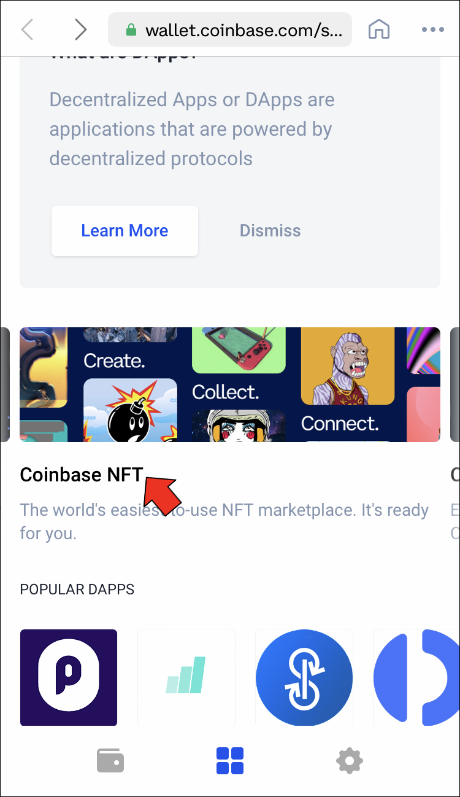
Task: Open the partially visible blue dapp icon
Action: click(417, 677)
